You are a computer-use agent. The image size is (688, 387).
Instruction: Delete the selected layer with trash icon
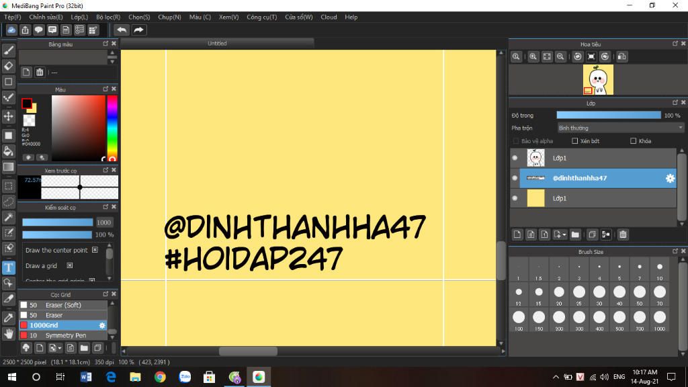[623, 234]
